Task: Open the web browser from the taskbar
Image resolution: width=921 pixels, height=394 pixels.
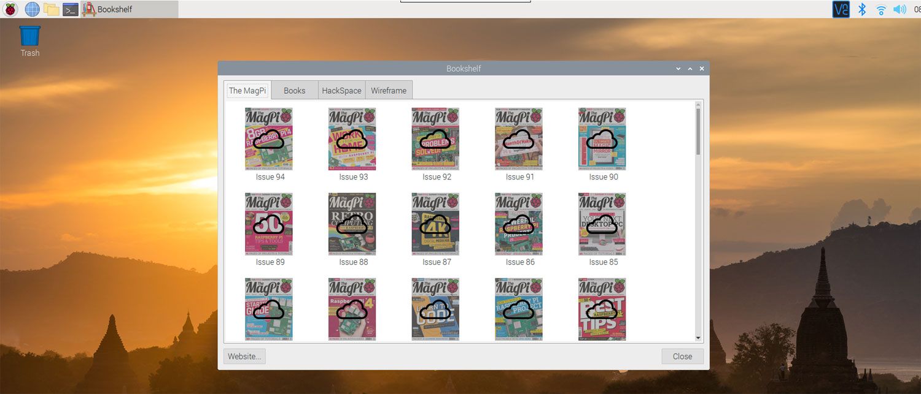Action: pyautogui.click(x=32, y=9)
